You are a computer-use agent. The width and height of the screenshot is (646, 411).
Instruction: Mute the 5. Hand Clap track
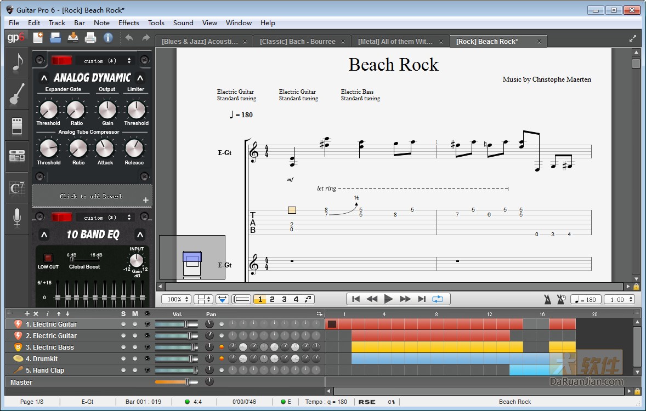point(135,370)
